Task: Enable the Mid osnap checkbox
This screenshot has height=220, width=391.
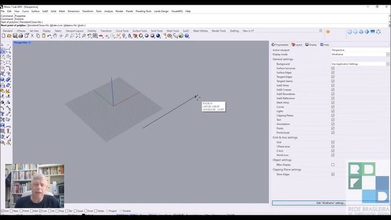Action: coord(32,211)
